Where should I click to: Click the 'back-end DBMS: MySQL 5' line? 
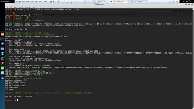click(15, 77)
